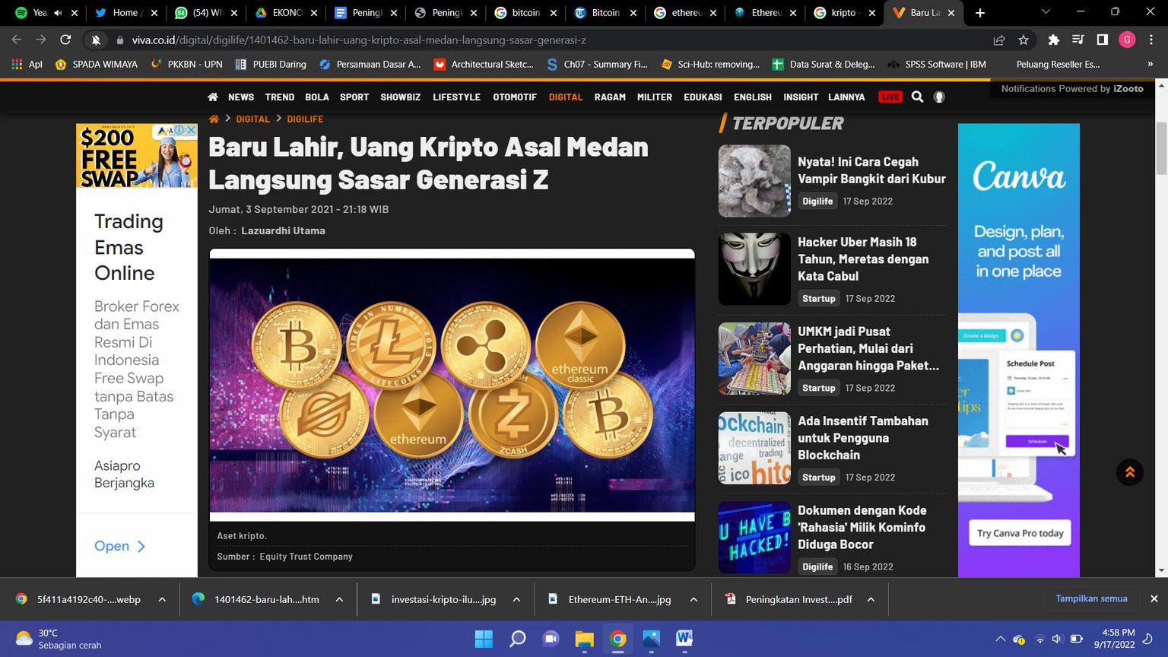Reload the page with refresh icon
The width and height of the screenshot is (1168, 657).
click(65, 40)
